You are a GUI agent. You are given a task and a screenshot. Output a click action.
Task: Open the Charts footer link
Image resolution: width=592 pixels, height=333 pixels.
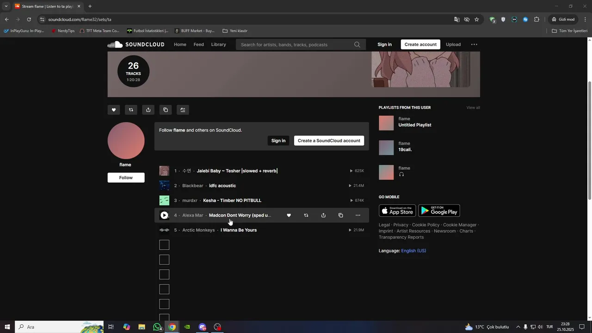466,231
